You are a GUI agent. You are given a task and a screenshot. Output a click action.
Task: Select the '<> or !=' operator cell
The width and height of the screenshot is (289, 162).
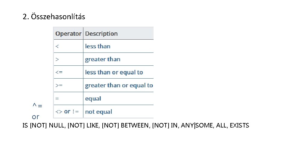pyautogui.click(x=67, y=112)
